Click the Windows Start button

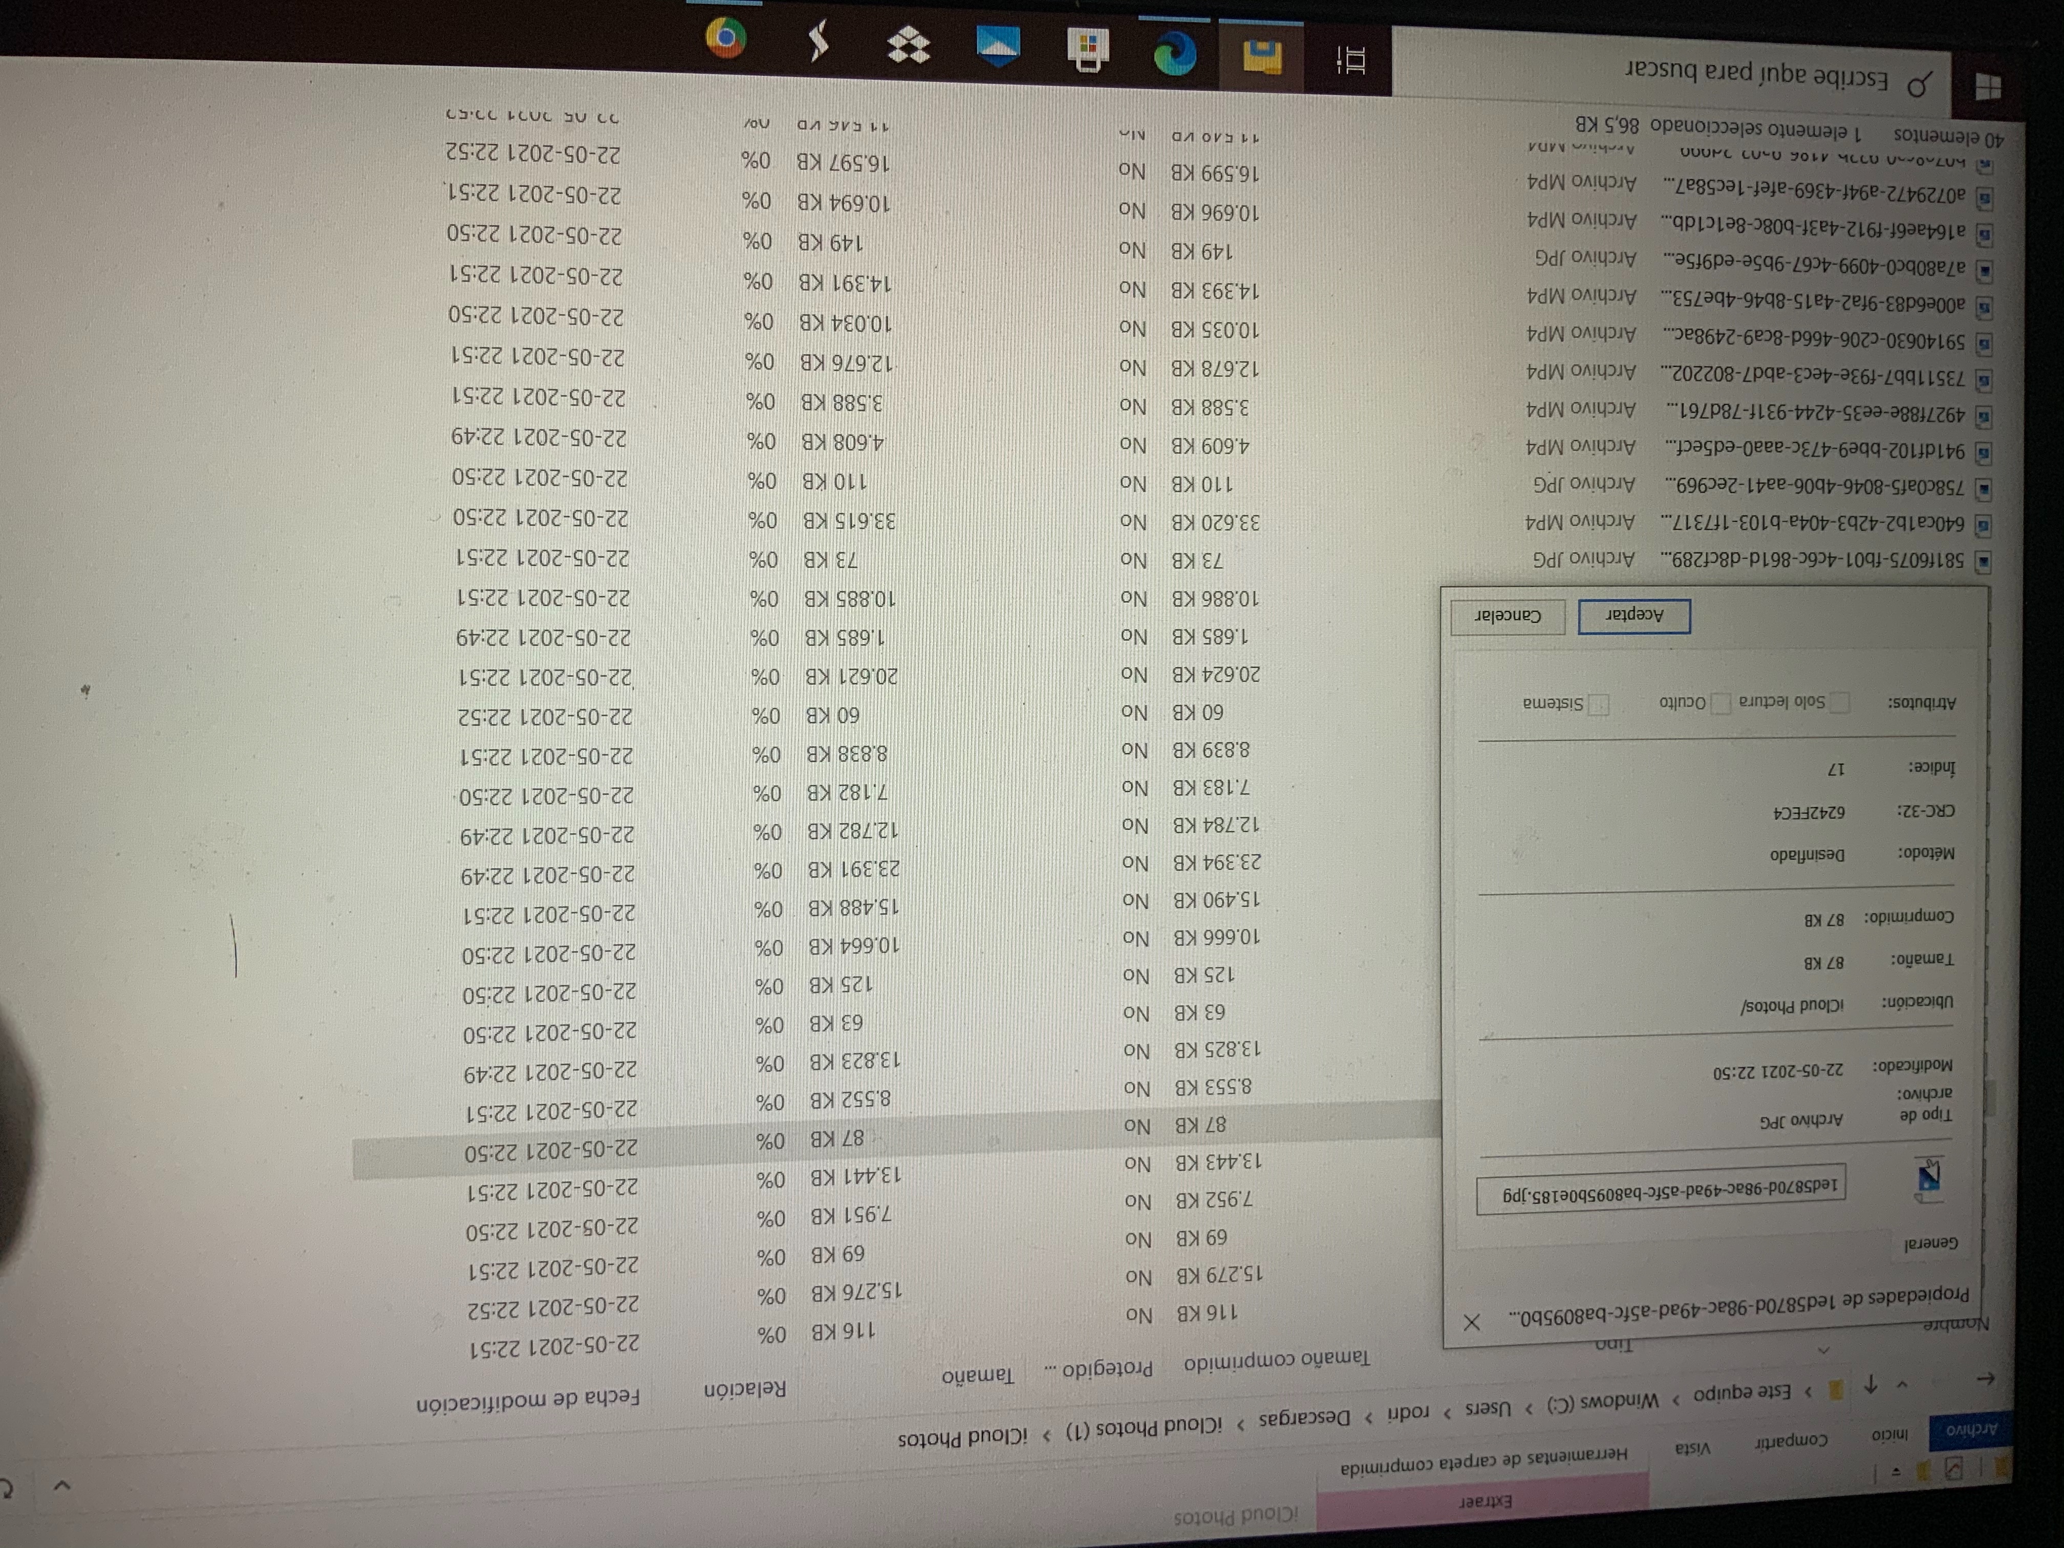(1988, 88)
